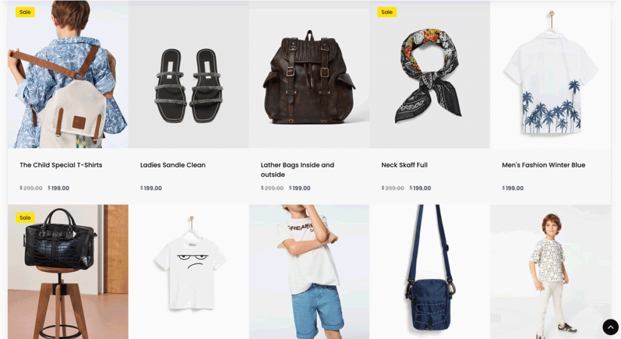
Task: Click the scroll-to-top arrow button
Action: [610, 327]
